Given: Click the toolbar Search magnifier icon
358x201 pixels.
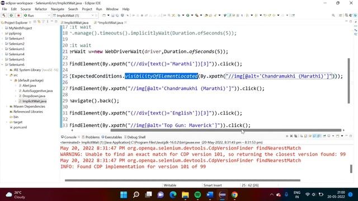Looking at the screenshot, I should pyautogui.click(x=333, y=15).
